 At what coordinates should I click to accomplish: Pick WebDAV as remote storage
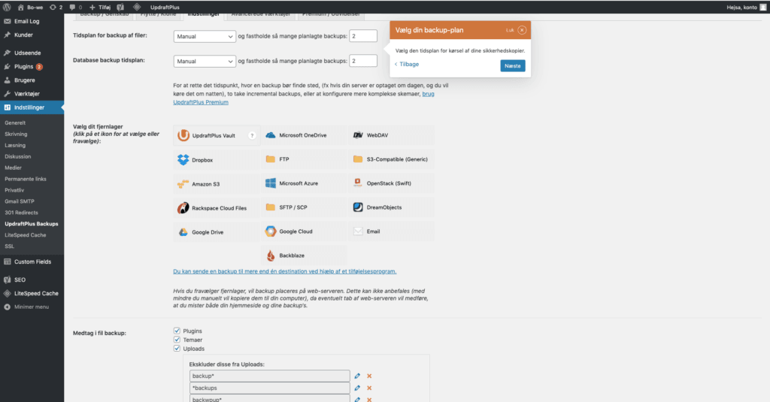click(391, 135)
